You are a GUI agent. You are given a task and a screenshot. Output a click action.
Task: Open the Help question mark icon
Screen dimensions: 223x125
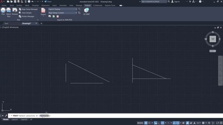(200, 1)
